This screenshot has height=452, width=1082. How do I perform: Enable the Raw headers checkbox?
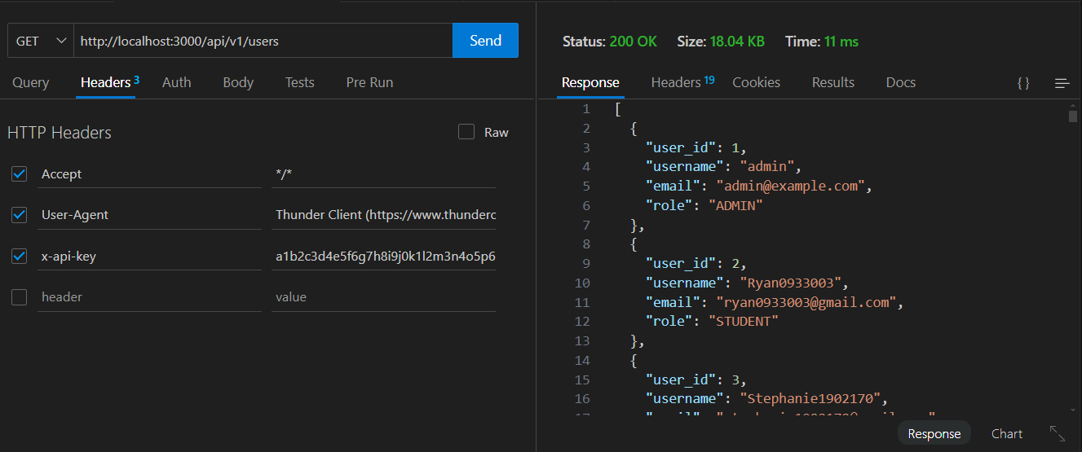(x=466, y=132)
